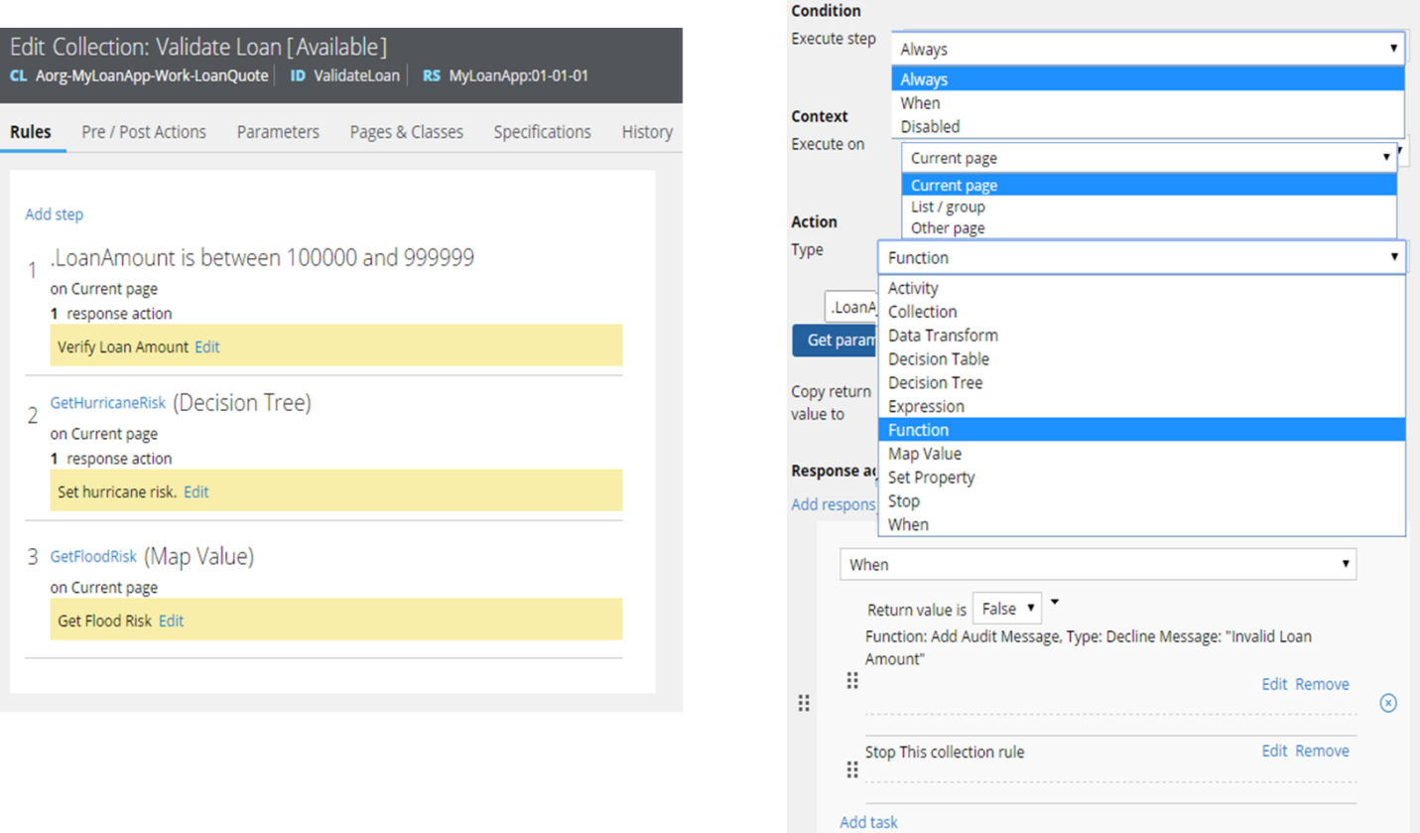Go to the Specifications tab
1420x833 pixels.
(542, 132)
